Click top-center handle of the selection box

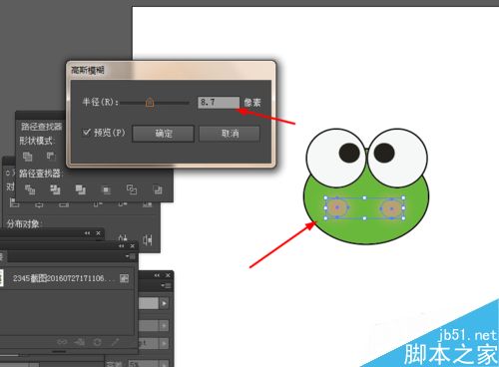pyautogui.click(x=364, y=198)
